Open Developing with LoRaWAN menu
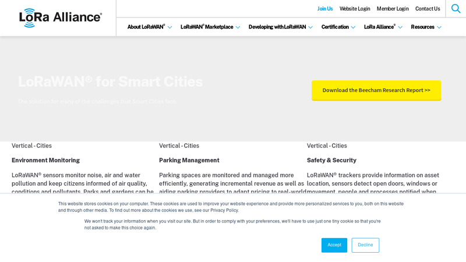Viewport: 466px width, 262px height. (x=277, y=27)
